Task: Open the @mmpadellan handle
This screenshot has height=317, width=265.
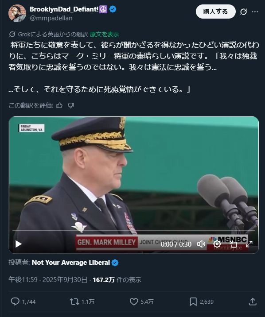Action: [51, 18]
